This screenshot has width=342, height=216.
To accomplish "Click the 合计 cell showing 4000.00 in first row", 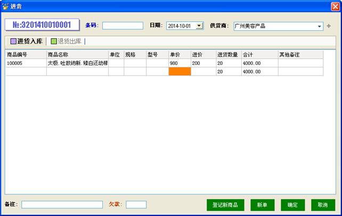I will [259, 63].
